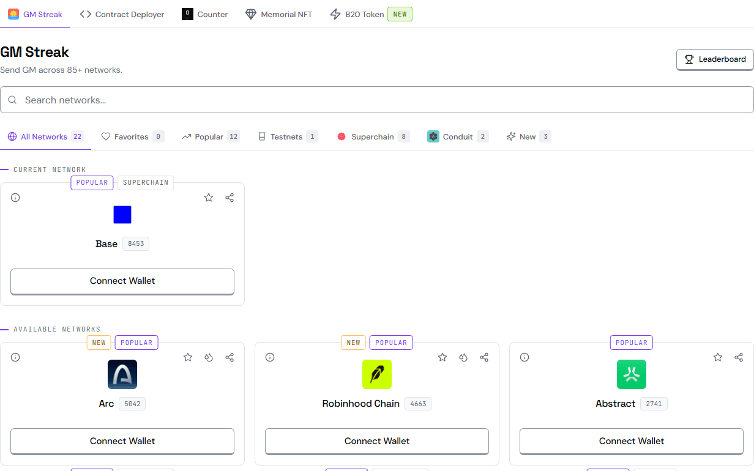This screenshot has height=471, width=754.
Task: Click the Conduit teal icon
Action: pos(433,136)
